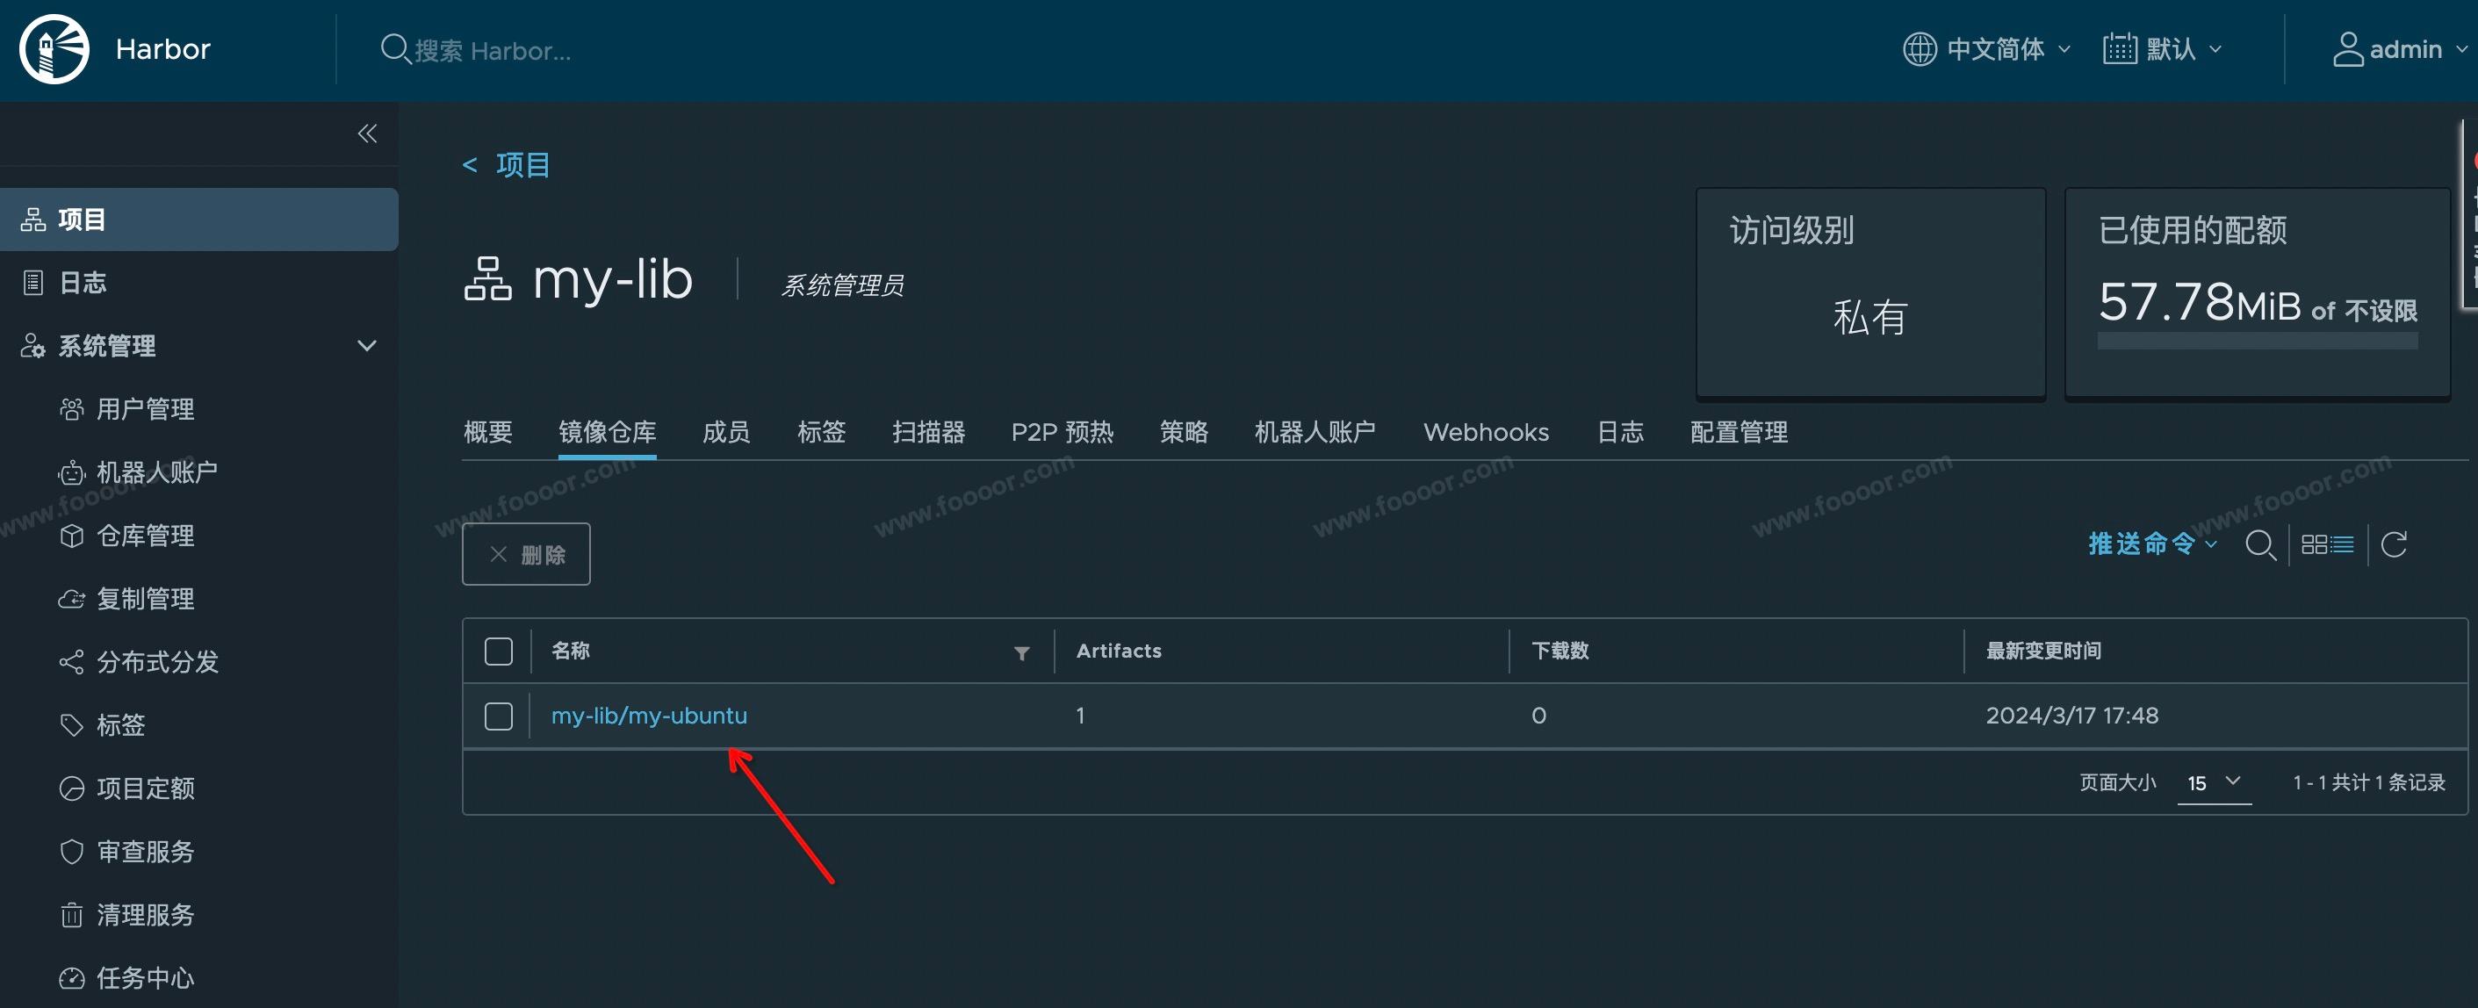Viewport: 2478px width, 1008px height.
Task: Expand the 推送命令 dropdown
Action: 2151,544
